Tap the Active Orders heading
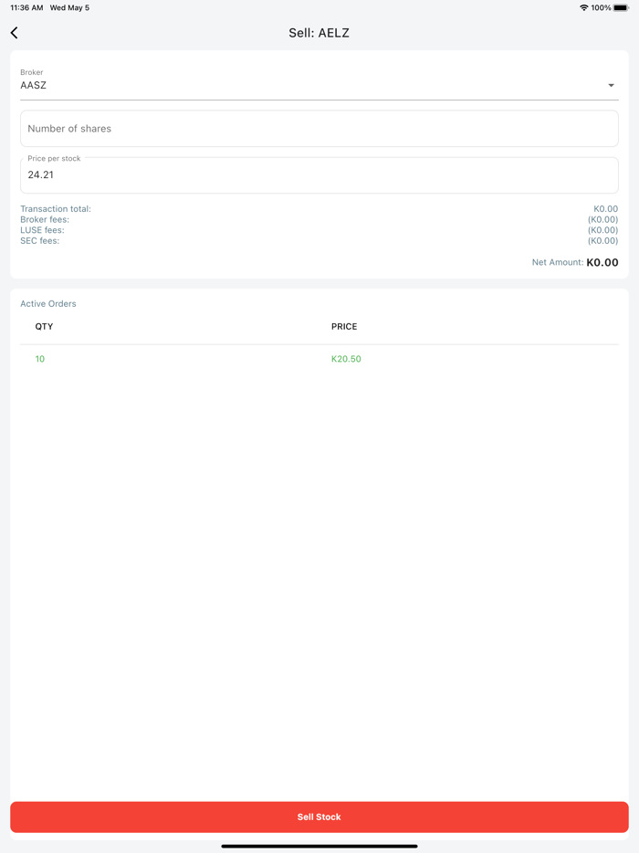This screenshot has height=853, width=639. pos(48,303)
